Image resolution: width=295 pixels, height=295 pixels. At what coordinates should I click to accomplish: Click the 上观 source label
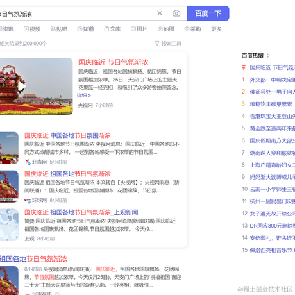click(x=29, y=239)
